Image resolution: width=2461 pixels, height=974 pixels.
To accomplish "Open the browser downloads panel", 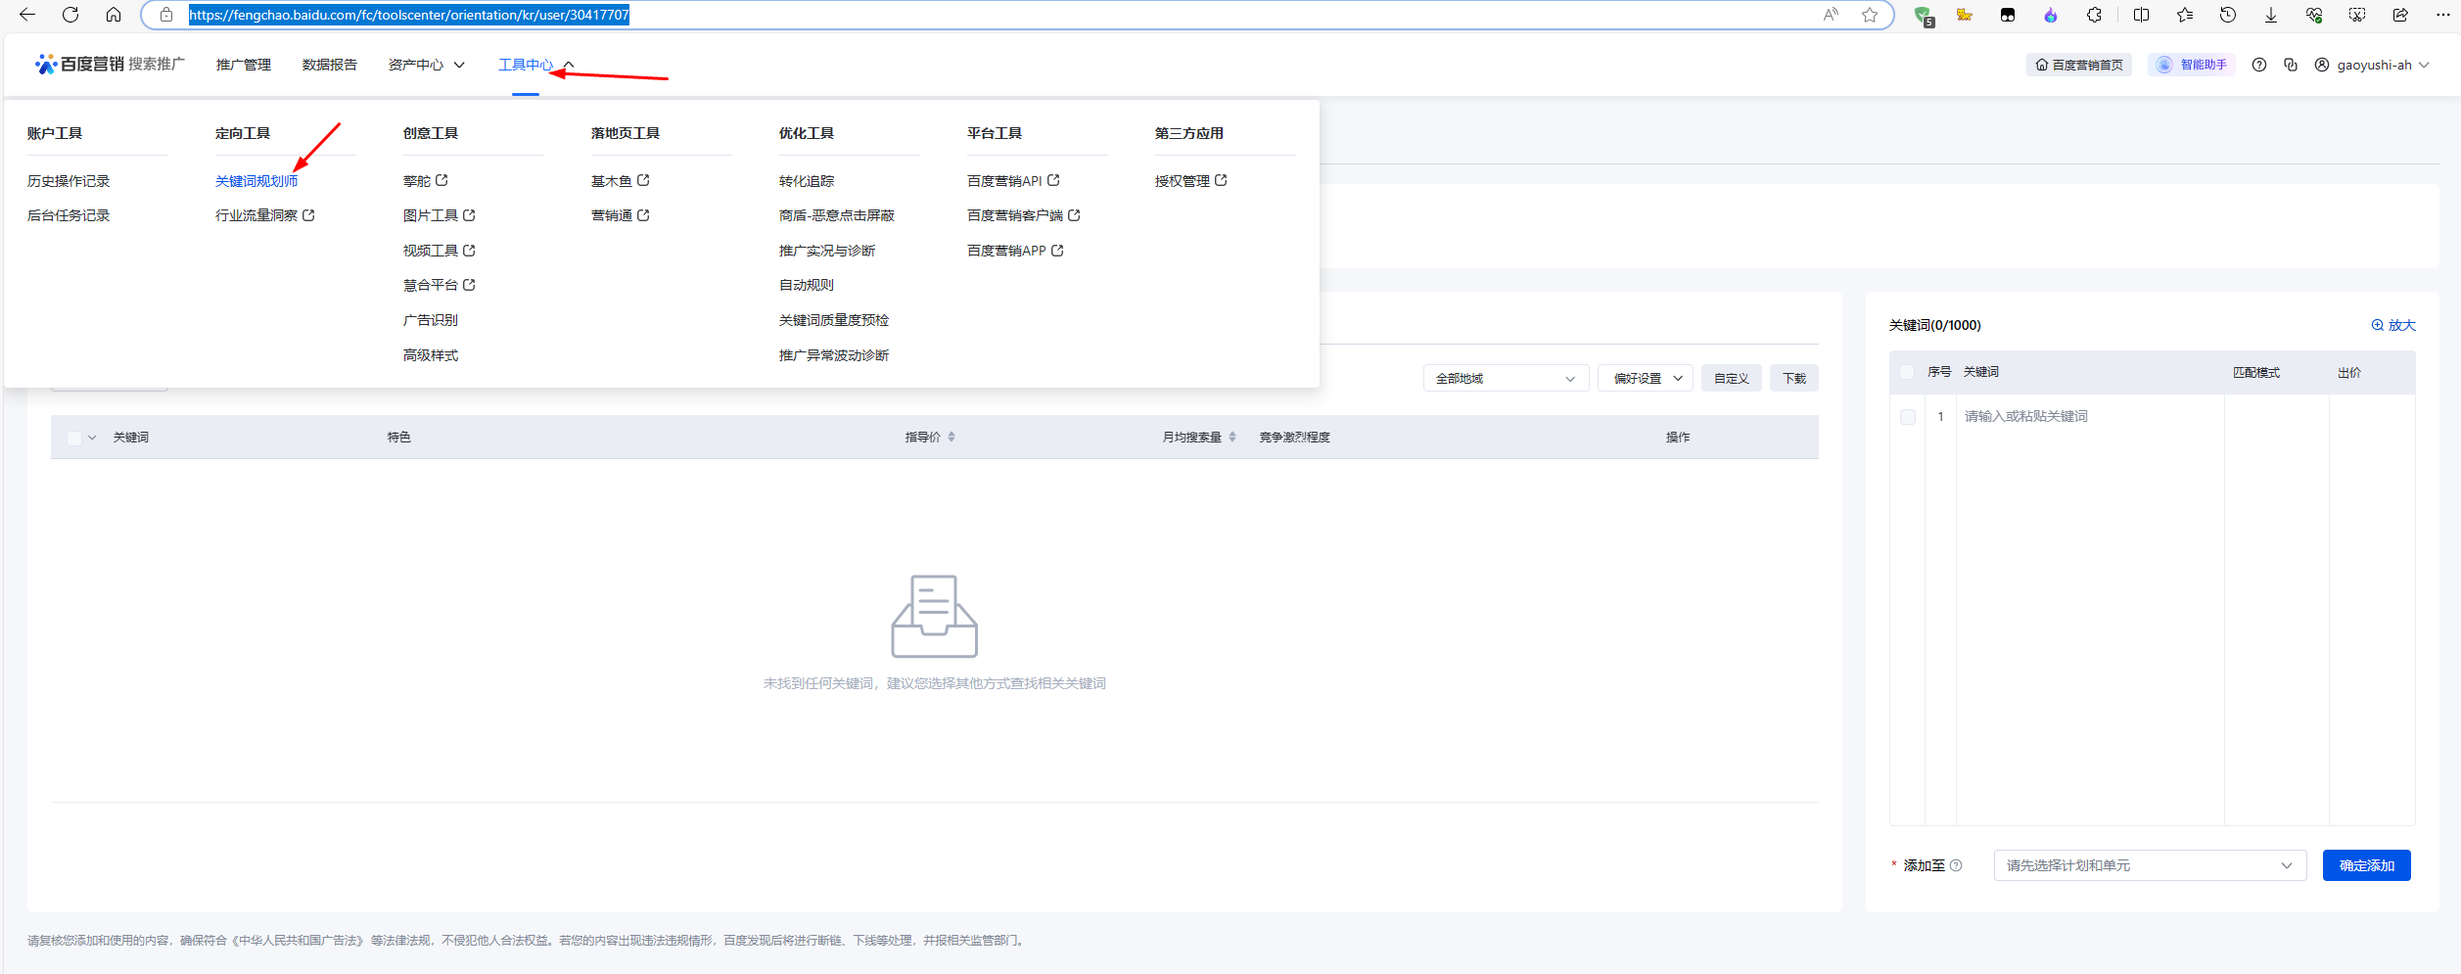I will [2271, 15].
